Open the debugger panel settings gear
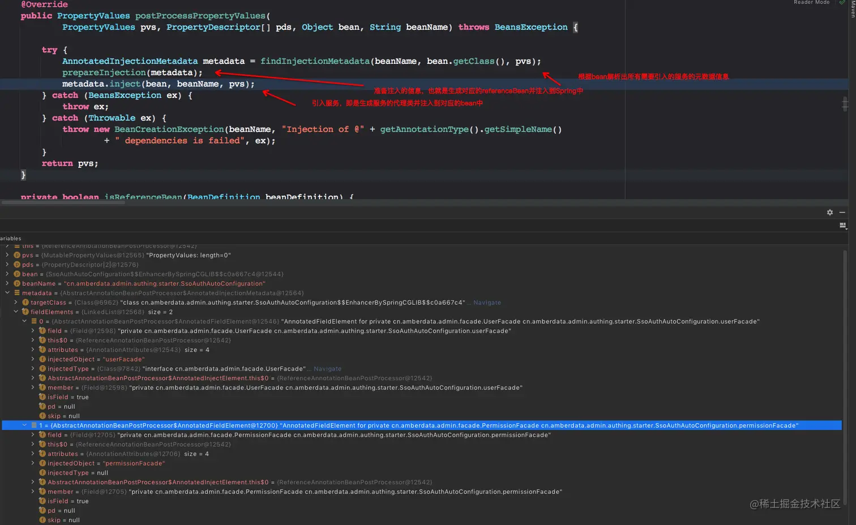 pyautogui.click(x=830, y=213)
